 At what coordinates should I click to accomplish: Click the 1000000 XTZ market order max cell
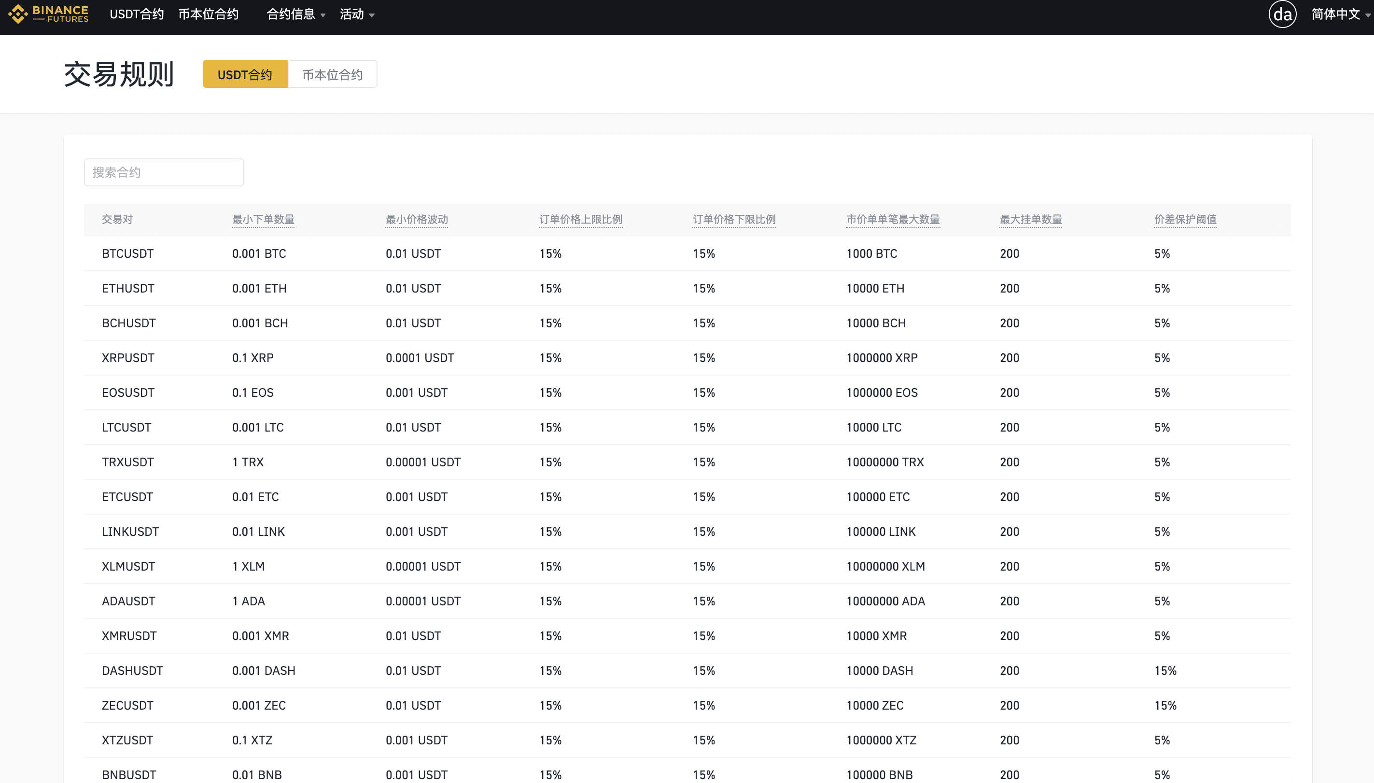(x=882, y=741)
